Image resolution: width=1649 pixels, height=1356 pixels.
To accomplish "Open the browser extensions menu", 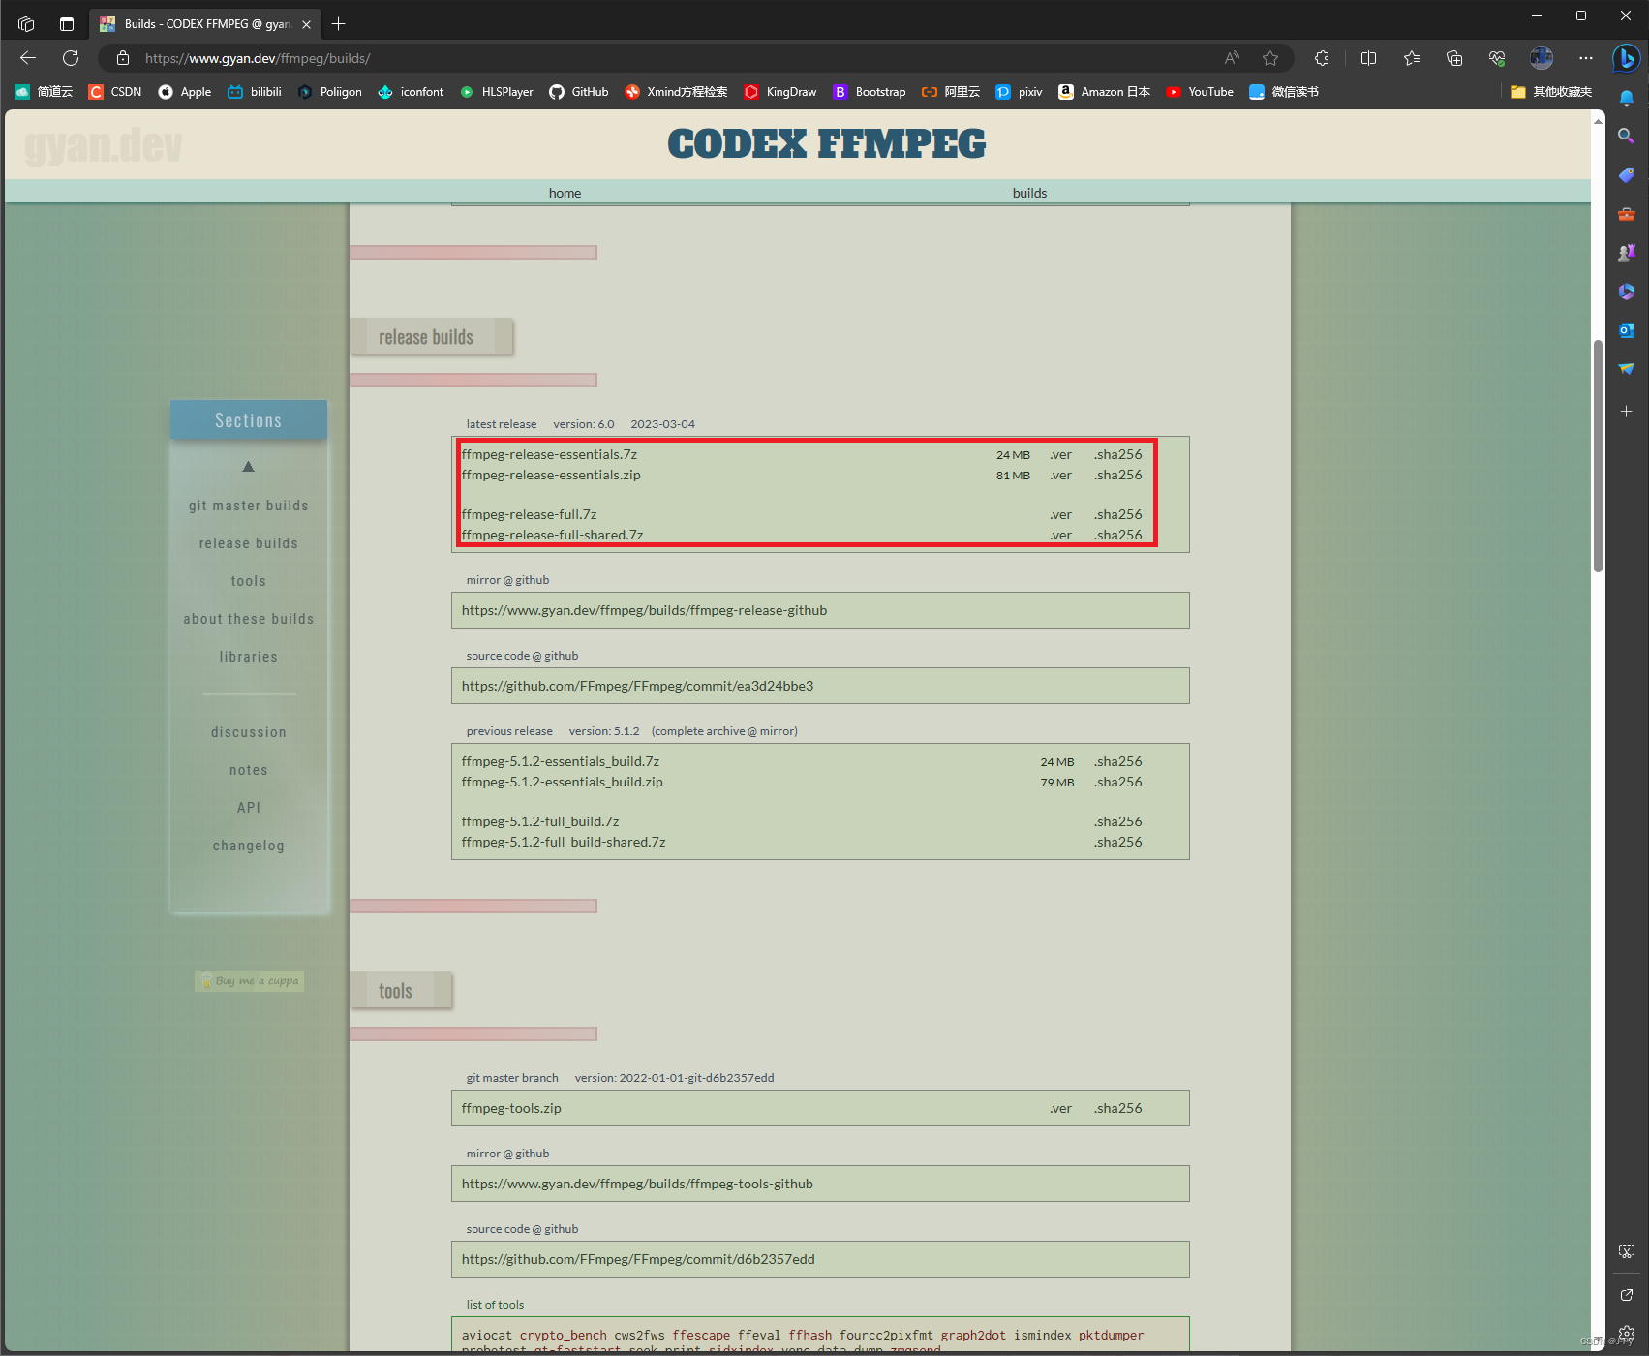I will (1322, 58).
